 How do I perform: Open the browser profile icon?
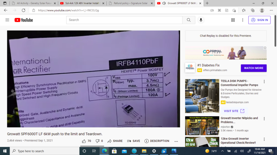click(262, 10)
